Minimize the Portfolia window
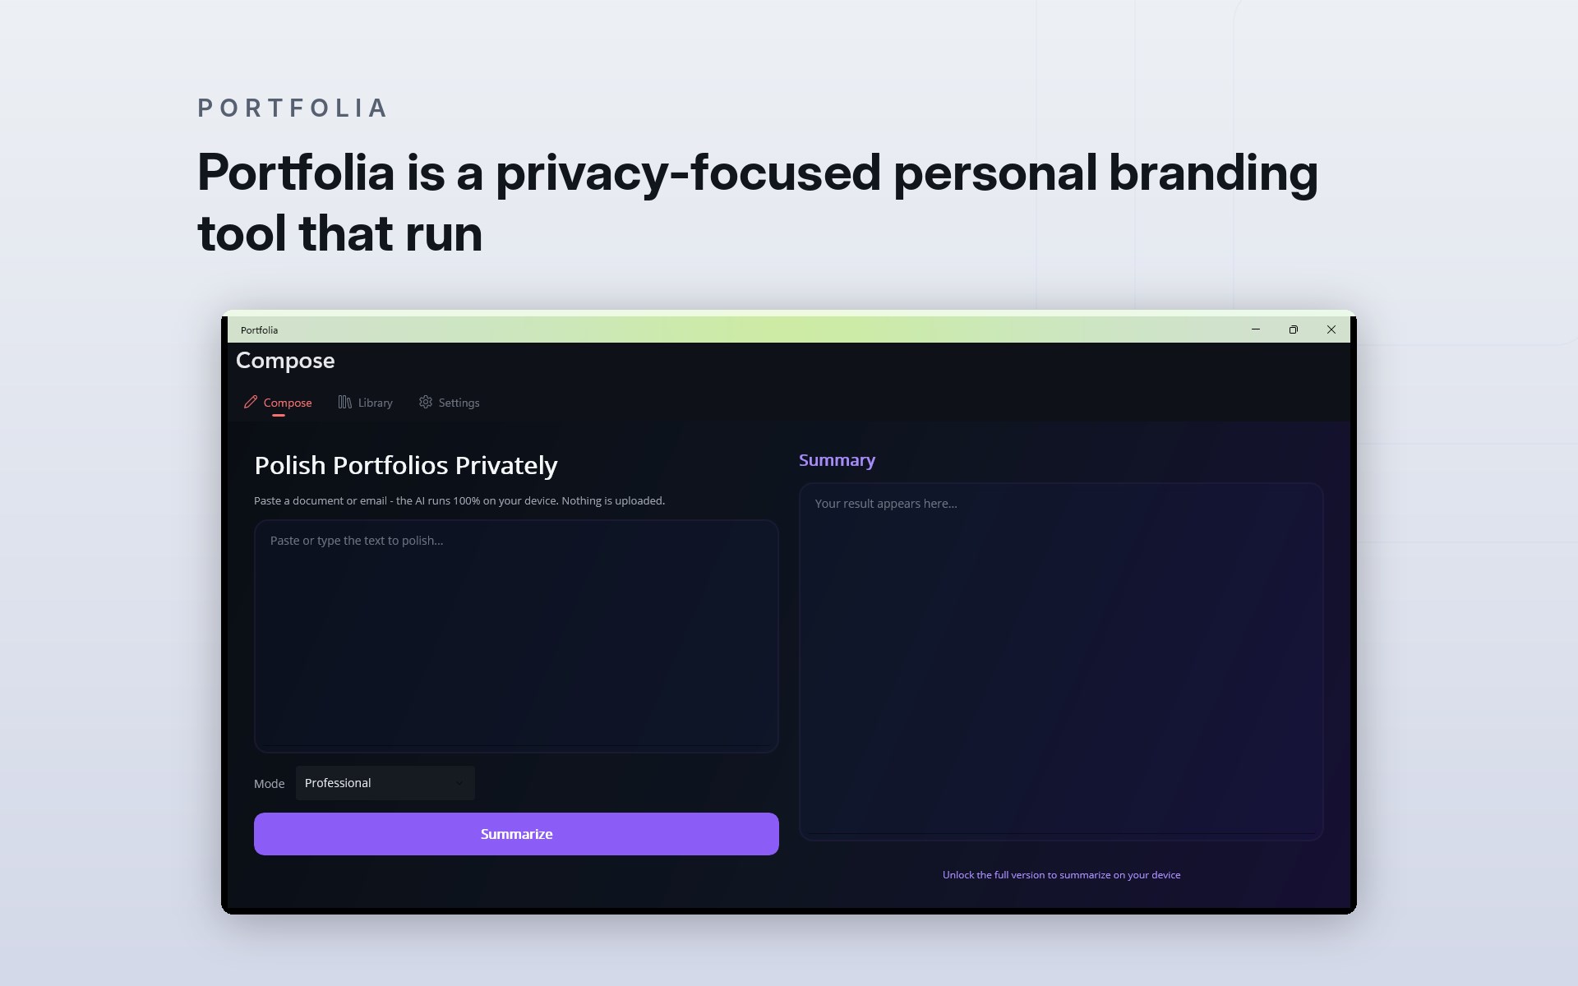The width and height of the screenshot is (1578, 986). (x=1256, y=329)
